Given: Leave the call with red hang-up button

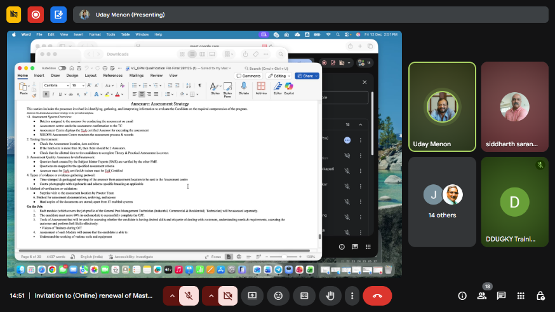Looking at the screenshot, I should point(377,295).
